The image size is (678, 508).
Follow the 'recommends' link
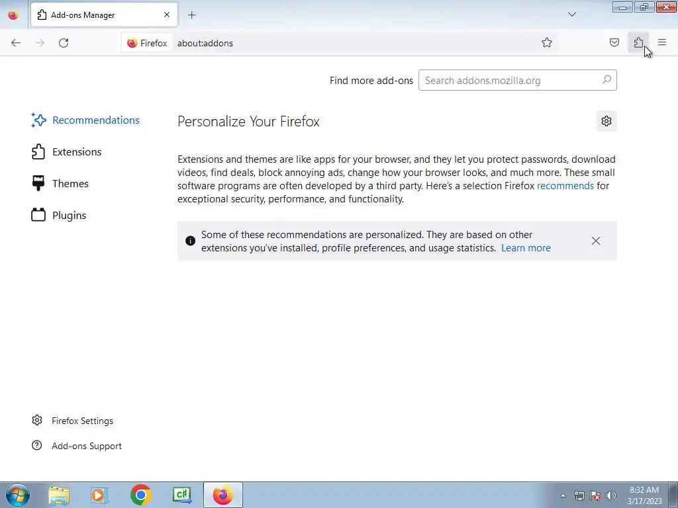[x=565, y=186]
